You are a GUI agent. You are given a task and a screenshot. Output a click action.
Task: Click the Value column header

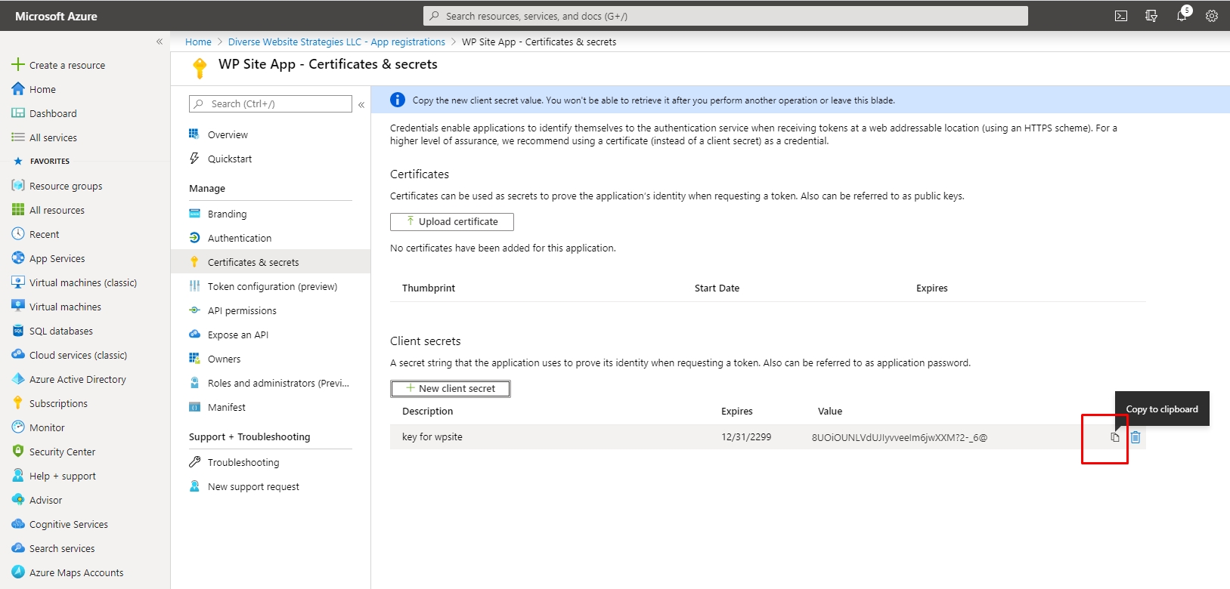pos(830,411)
